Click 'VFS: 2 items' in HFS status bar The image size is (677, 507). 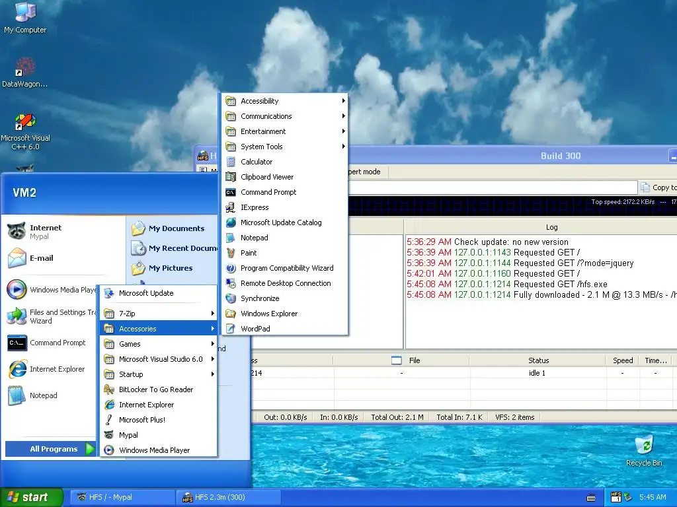514,417
